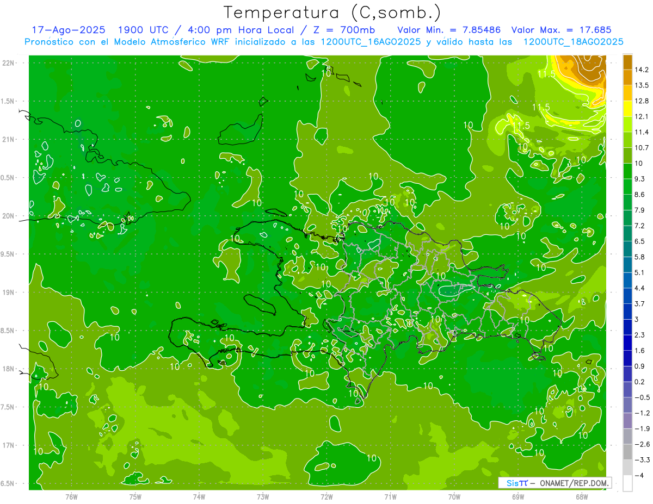Click the '10.7' legend scale value
The height and width of the screenshot is (504, 653).
tap(641, 148)
